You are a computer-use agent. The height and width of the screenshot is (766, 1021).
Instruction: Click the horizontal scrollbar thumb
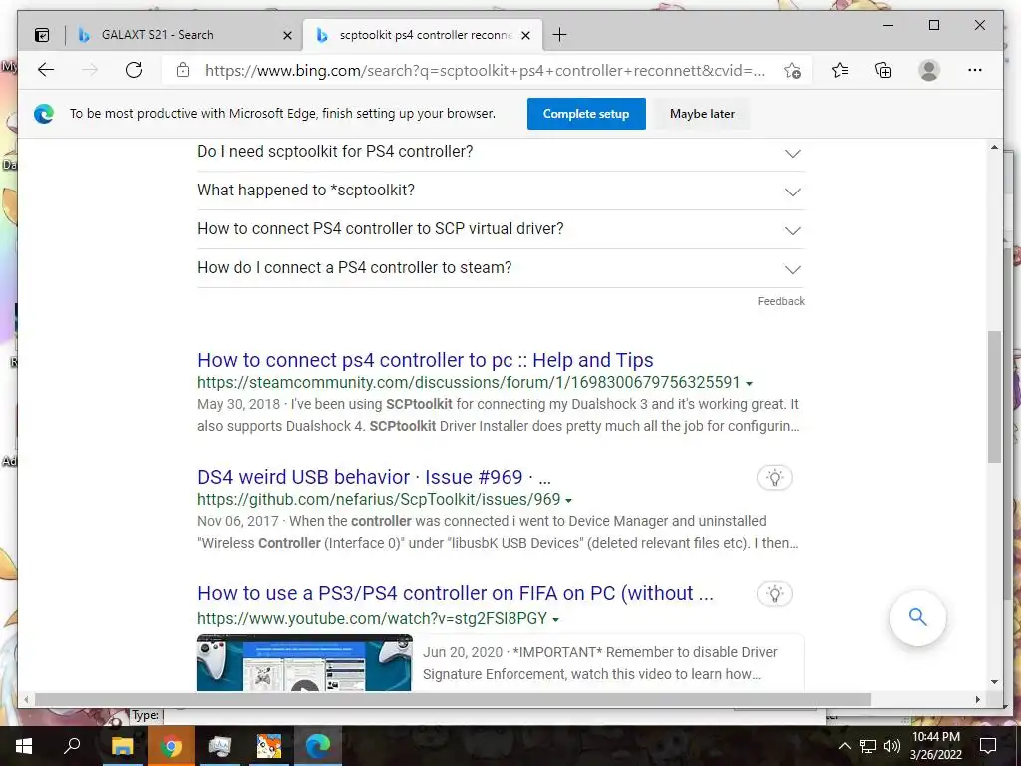pyautogui.click(x=453, y=699)
